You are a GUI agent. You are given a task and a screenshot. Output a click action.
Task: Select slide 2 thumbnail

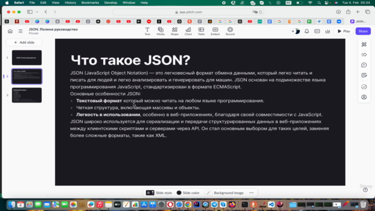(27, 76)
